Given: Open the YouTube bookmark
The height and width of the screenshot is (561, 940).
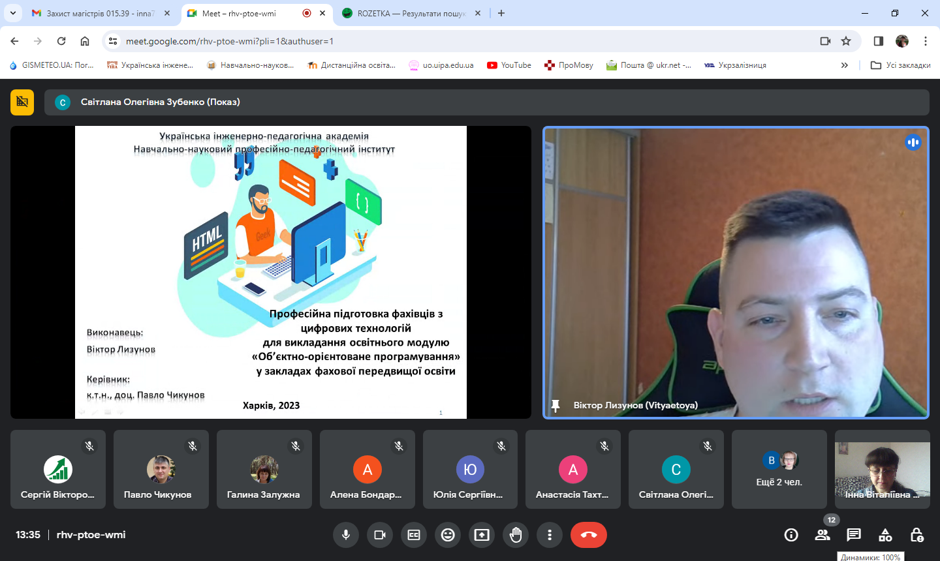Looking at the screenshot, I should pyautogui.click(x=509, y=65).
